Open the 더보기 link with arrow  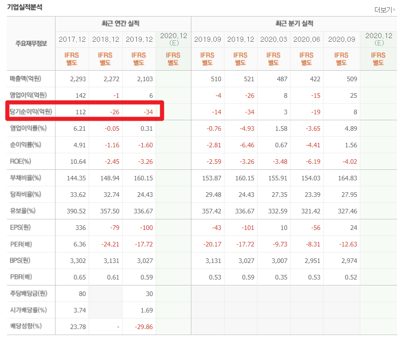coord(385,10)
